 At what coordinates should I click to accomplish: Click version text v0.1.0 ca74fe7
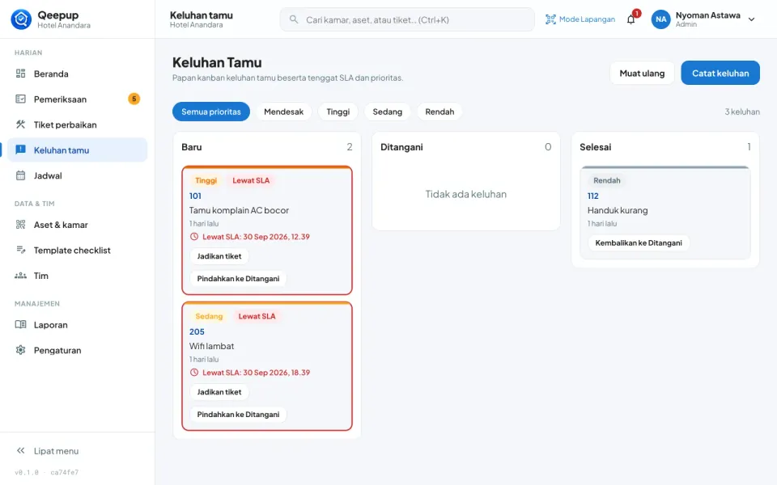tap(47, 472)
